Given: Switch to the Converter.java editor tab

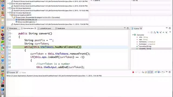Looking at the screenshot, I should [28, 28].
